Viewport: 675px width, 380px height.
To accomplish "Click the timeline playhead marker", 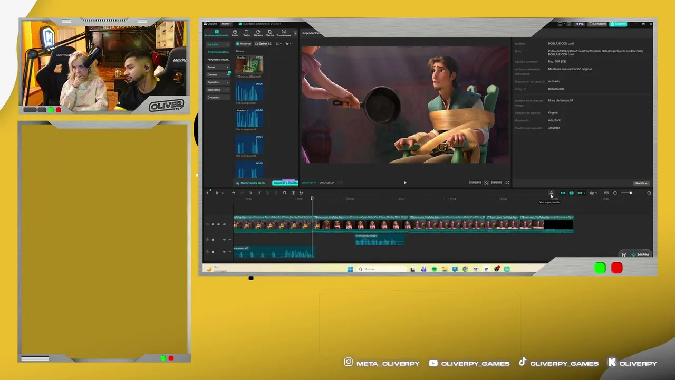I will tap(312, 198).
